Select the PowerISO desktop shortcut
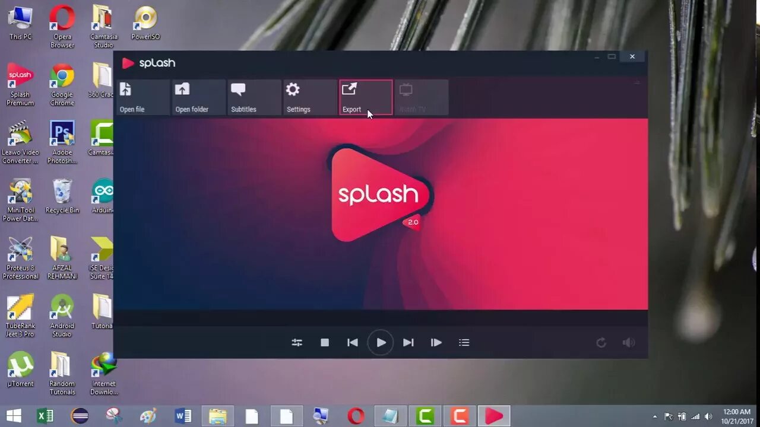The width and height of the screenshot is (760, 427). (x=145, y=23)
